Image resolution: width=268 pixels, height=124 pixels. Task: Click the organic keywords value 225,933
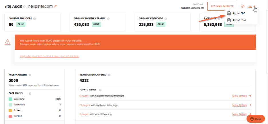click(x=146, y=25)
